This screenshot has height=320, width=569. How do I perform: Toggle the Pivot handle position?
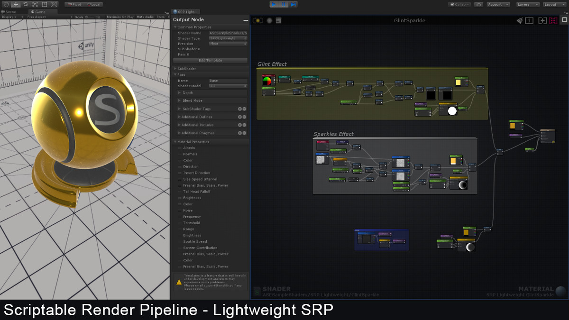point(73,4)
